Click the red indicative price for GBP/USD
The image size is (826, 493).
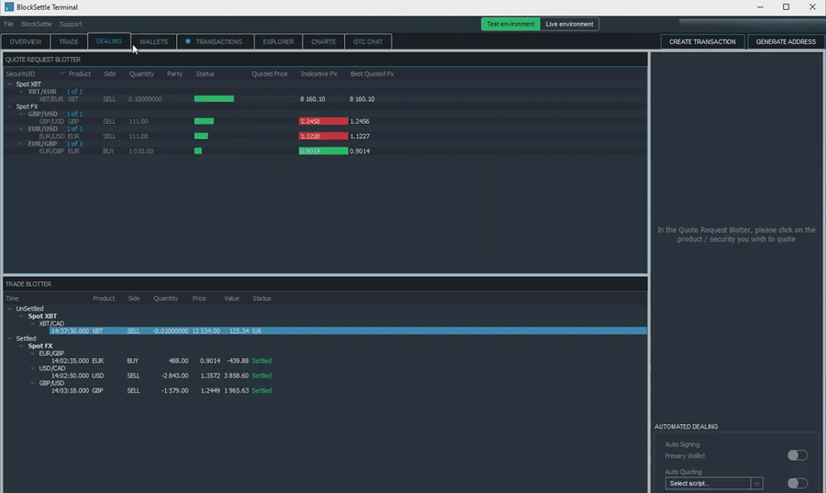point(323,121)
